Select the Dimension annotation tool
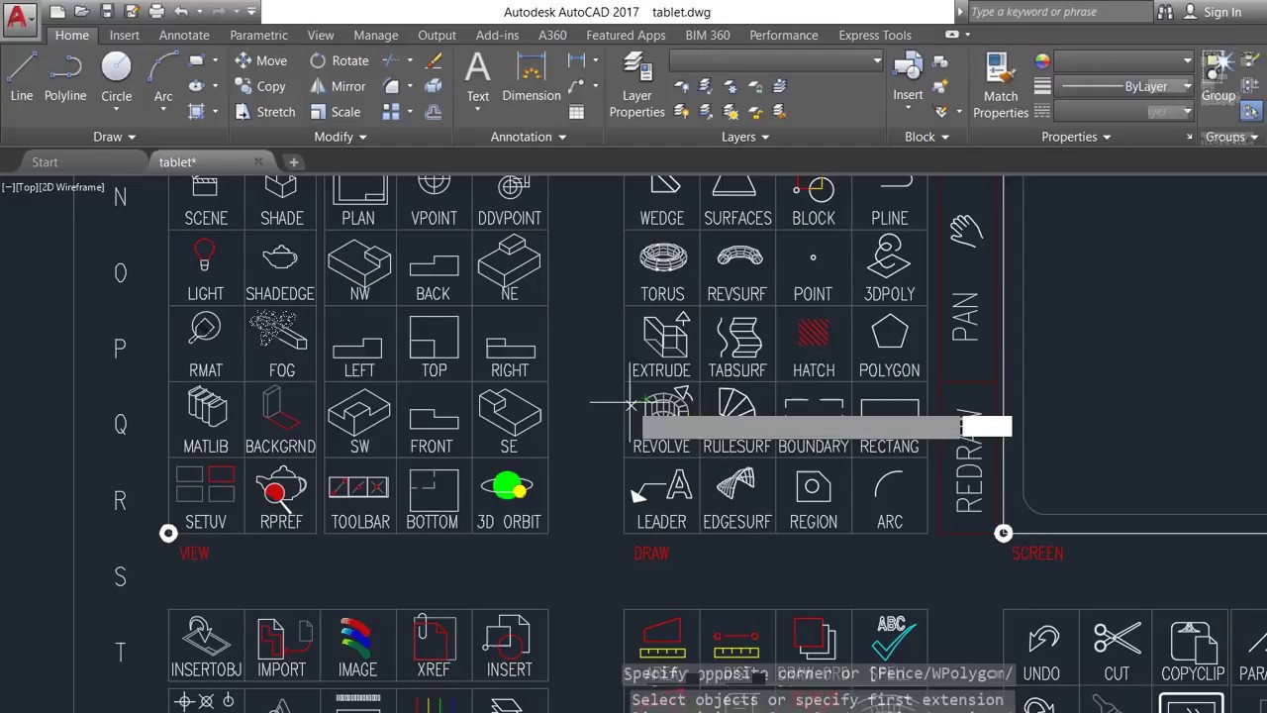Screen dimensions: 1267x713 (x=532, y=77)
